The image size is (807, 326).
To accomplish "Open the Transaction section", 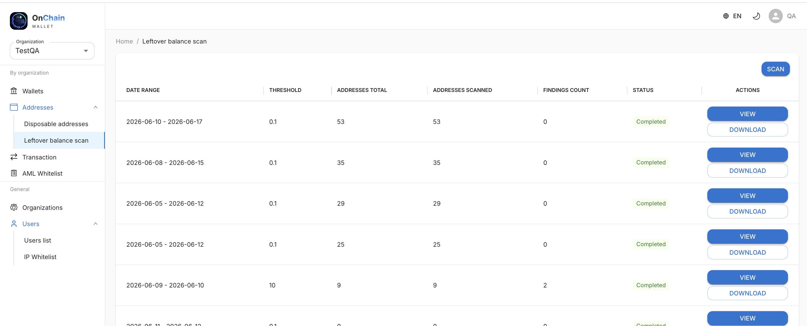I will tap(39, 157).
